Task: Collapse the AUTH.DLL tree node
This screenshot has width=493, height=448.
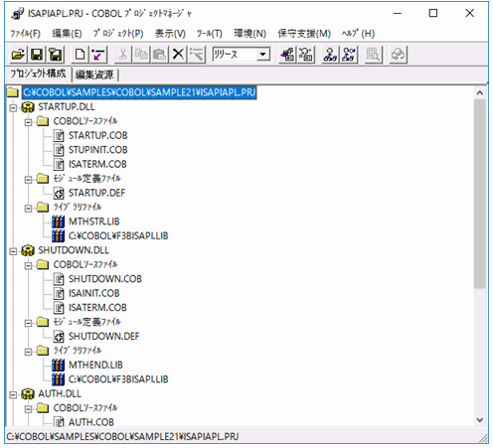Action: [x=13, y=394]
